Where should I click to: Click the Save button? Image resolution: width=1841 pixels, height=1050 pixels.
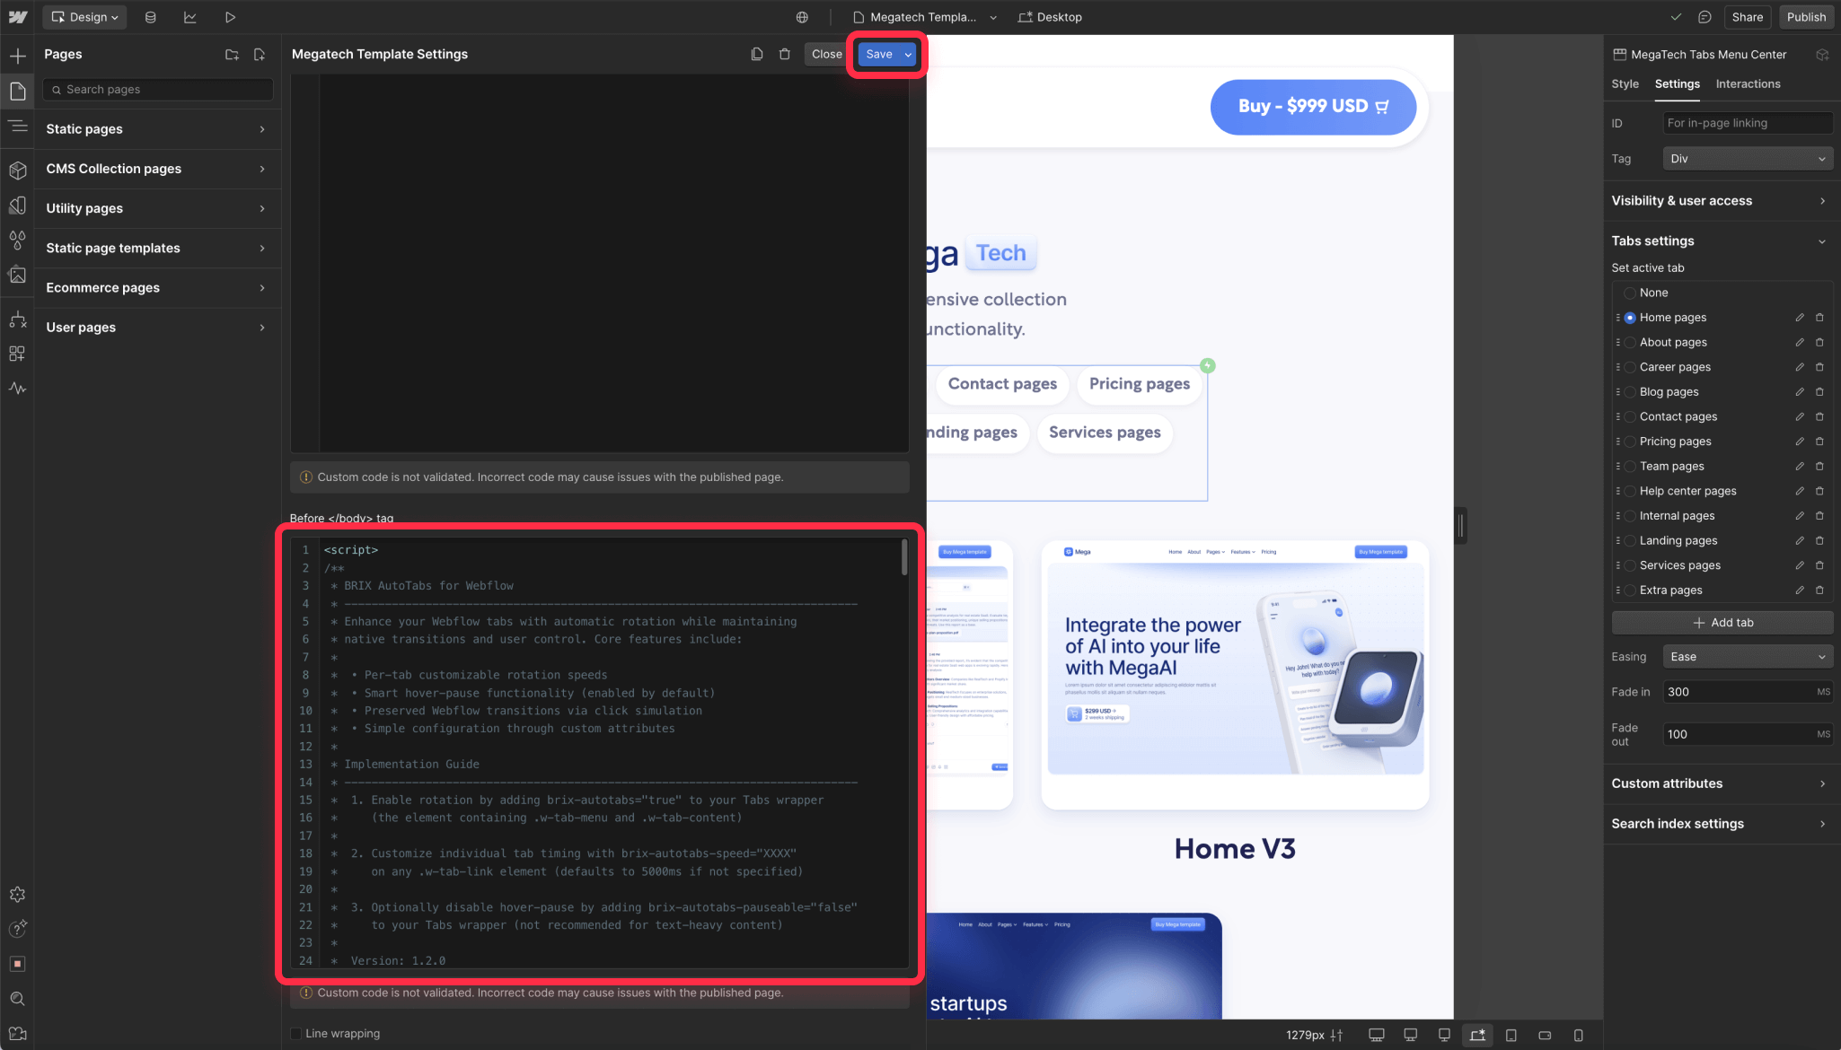879,54
